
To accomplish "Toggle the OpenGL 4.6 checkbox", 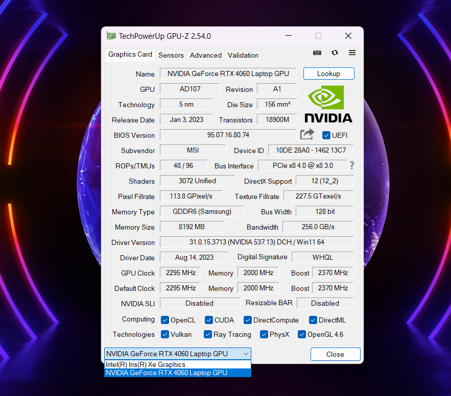I will coord(302,334).
